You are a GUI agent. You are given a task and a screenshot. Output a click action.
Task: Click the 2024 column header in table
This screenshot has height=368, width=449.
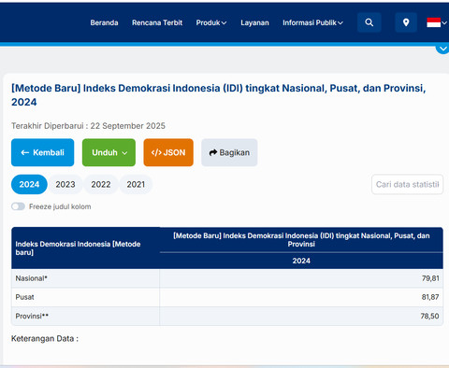(x=301, y=261)
